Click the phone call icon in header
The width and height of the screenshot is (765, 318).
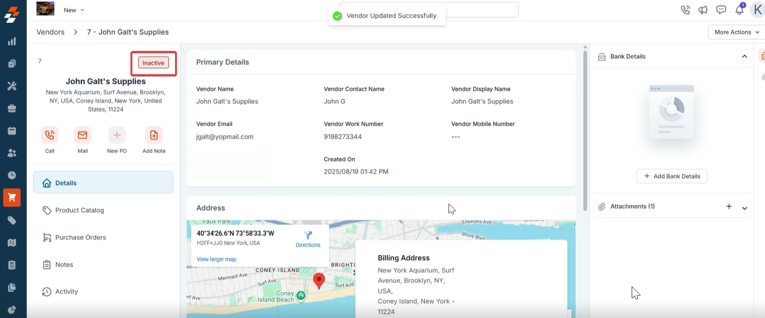pyautogui.click(x=685, y=10)
